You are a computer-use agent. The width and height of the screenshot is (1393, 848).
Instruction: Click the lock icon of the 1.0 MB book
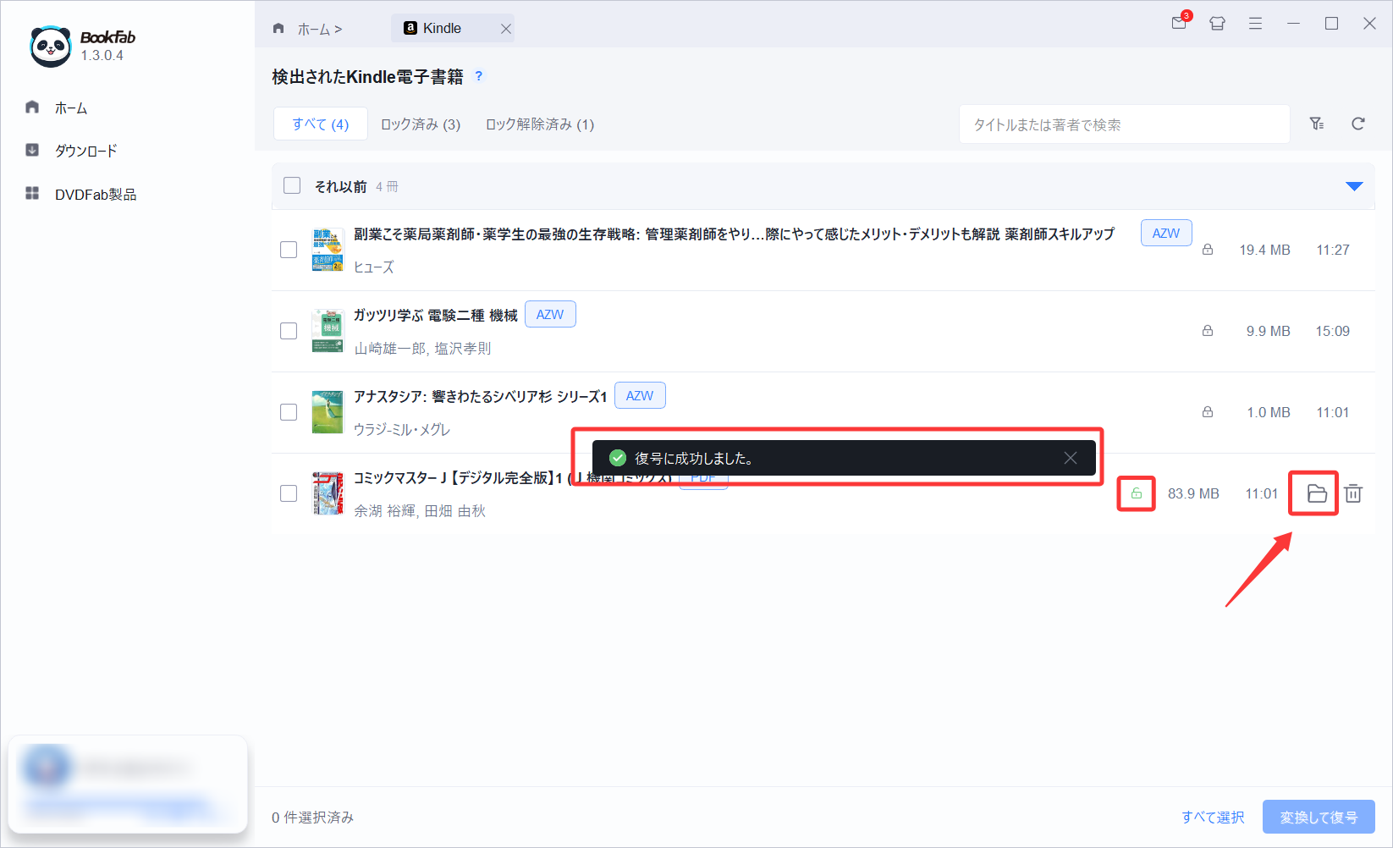point(1208,412)
